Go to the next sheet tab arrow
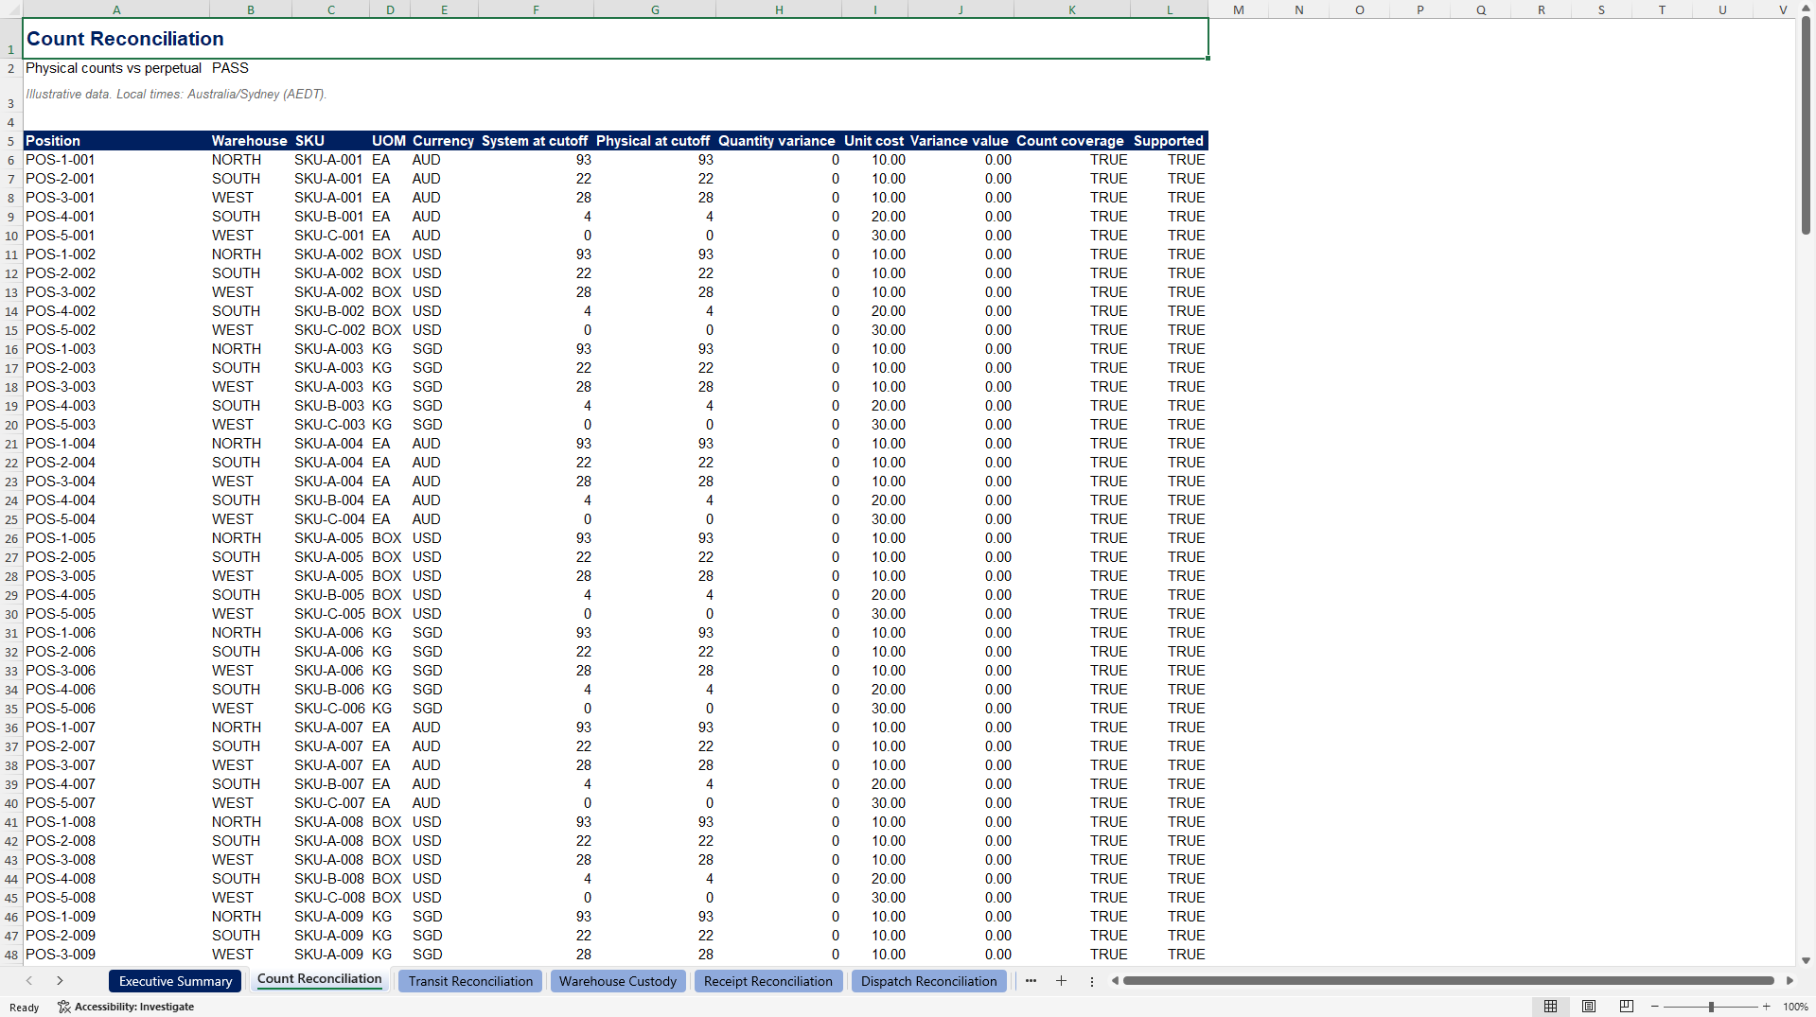 pyautogui.click(x=60, y=981)
